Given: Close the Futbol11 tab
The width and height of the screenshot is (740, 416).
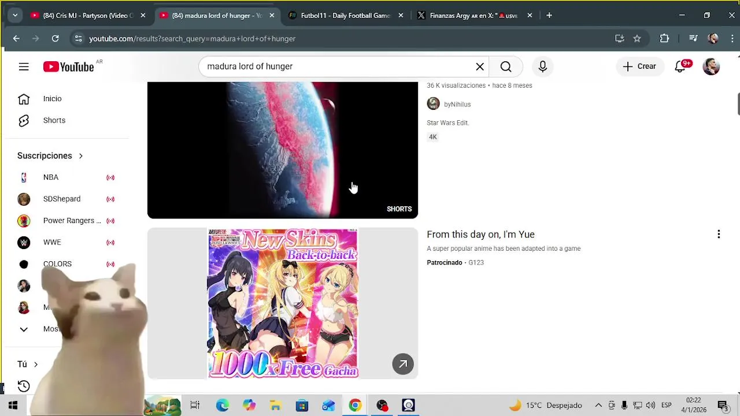Looking at the screenshot, I should click(x=401, y=16).
